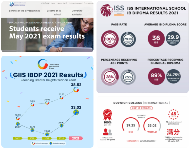Click the 38.52 school average marker
This screenshot has height=149, width=190.
pyautogui.click(x=76, y=90)
